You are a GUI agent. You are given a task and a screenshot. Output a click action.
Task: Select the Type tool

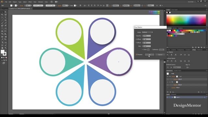coord(6,17)
